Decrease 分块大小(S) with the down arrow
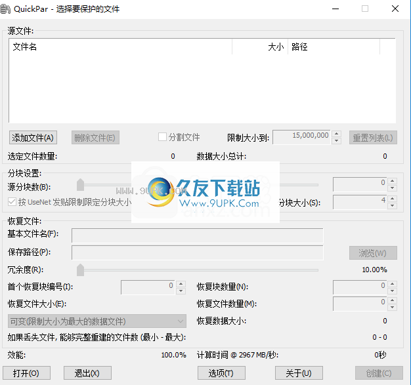This screenshot has width=411, height=385. pos(392,205)
